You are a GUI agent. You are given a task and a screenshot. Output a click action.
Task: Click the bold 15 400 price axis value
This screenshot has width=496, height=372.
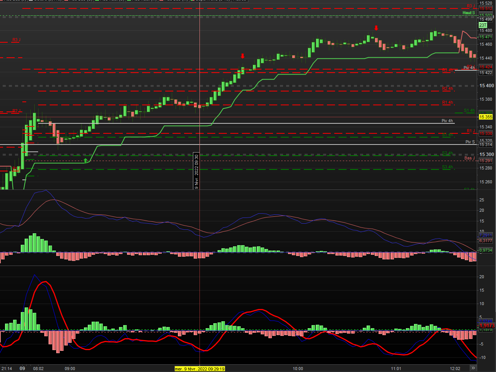[x=486, y=86]
